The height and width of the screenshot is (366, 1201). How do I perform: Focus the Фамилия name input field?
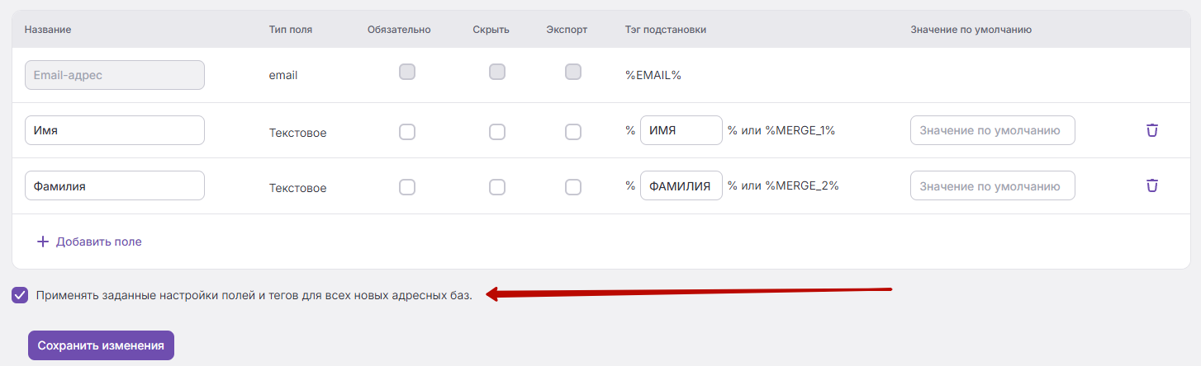click(115, 185)
